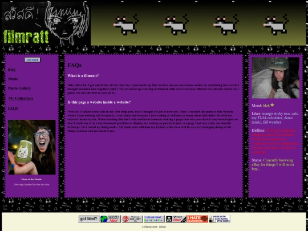308x231 pixels.
Task: Click the 'Likes:' label in profile panel
Action: (x=257, y=114)
